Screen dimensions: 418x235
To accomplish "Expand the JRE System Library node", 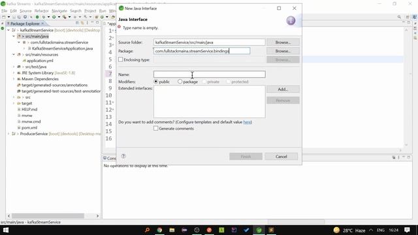I will click(14, 72).
